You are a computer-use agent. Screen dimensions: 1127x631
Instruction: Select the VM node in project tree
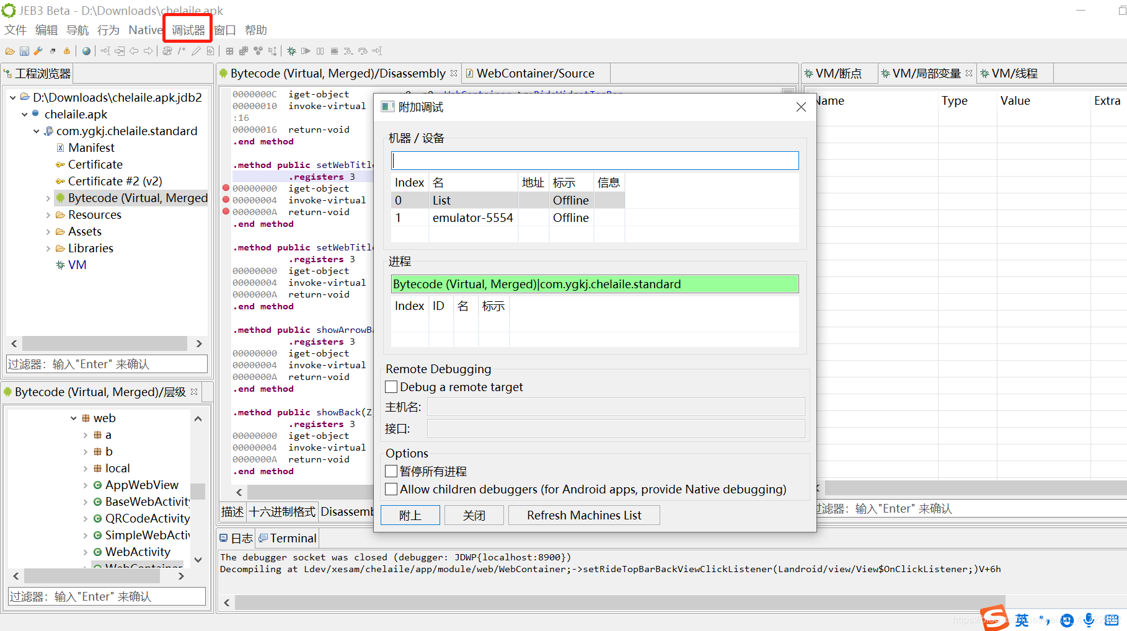[x=77, y=265]
